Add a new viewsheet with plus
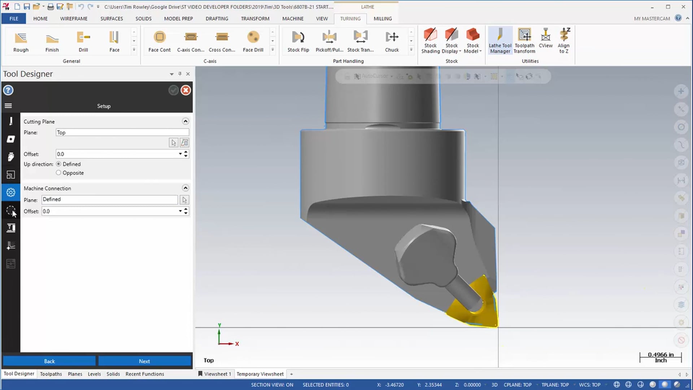Screen dimensions: 693x390 pyautogui.click(x=291, y=374)
